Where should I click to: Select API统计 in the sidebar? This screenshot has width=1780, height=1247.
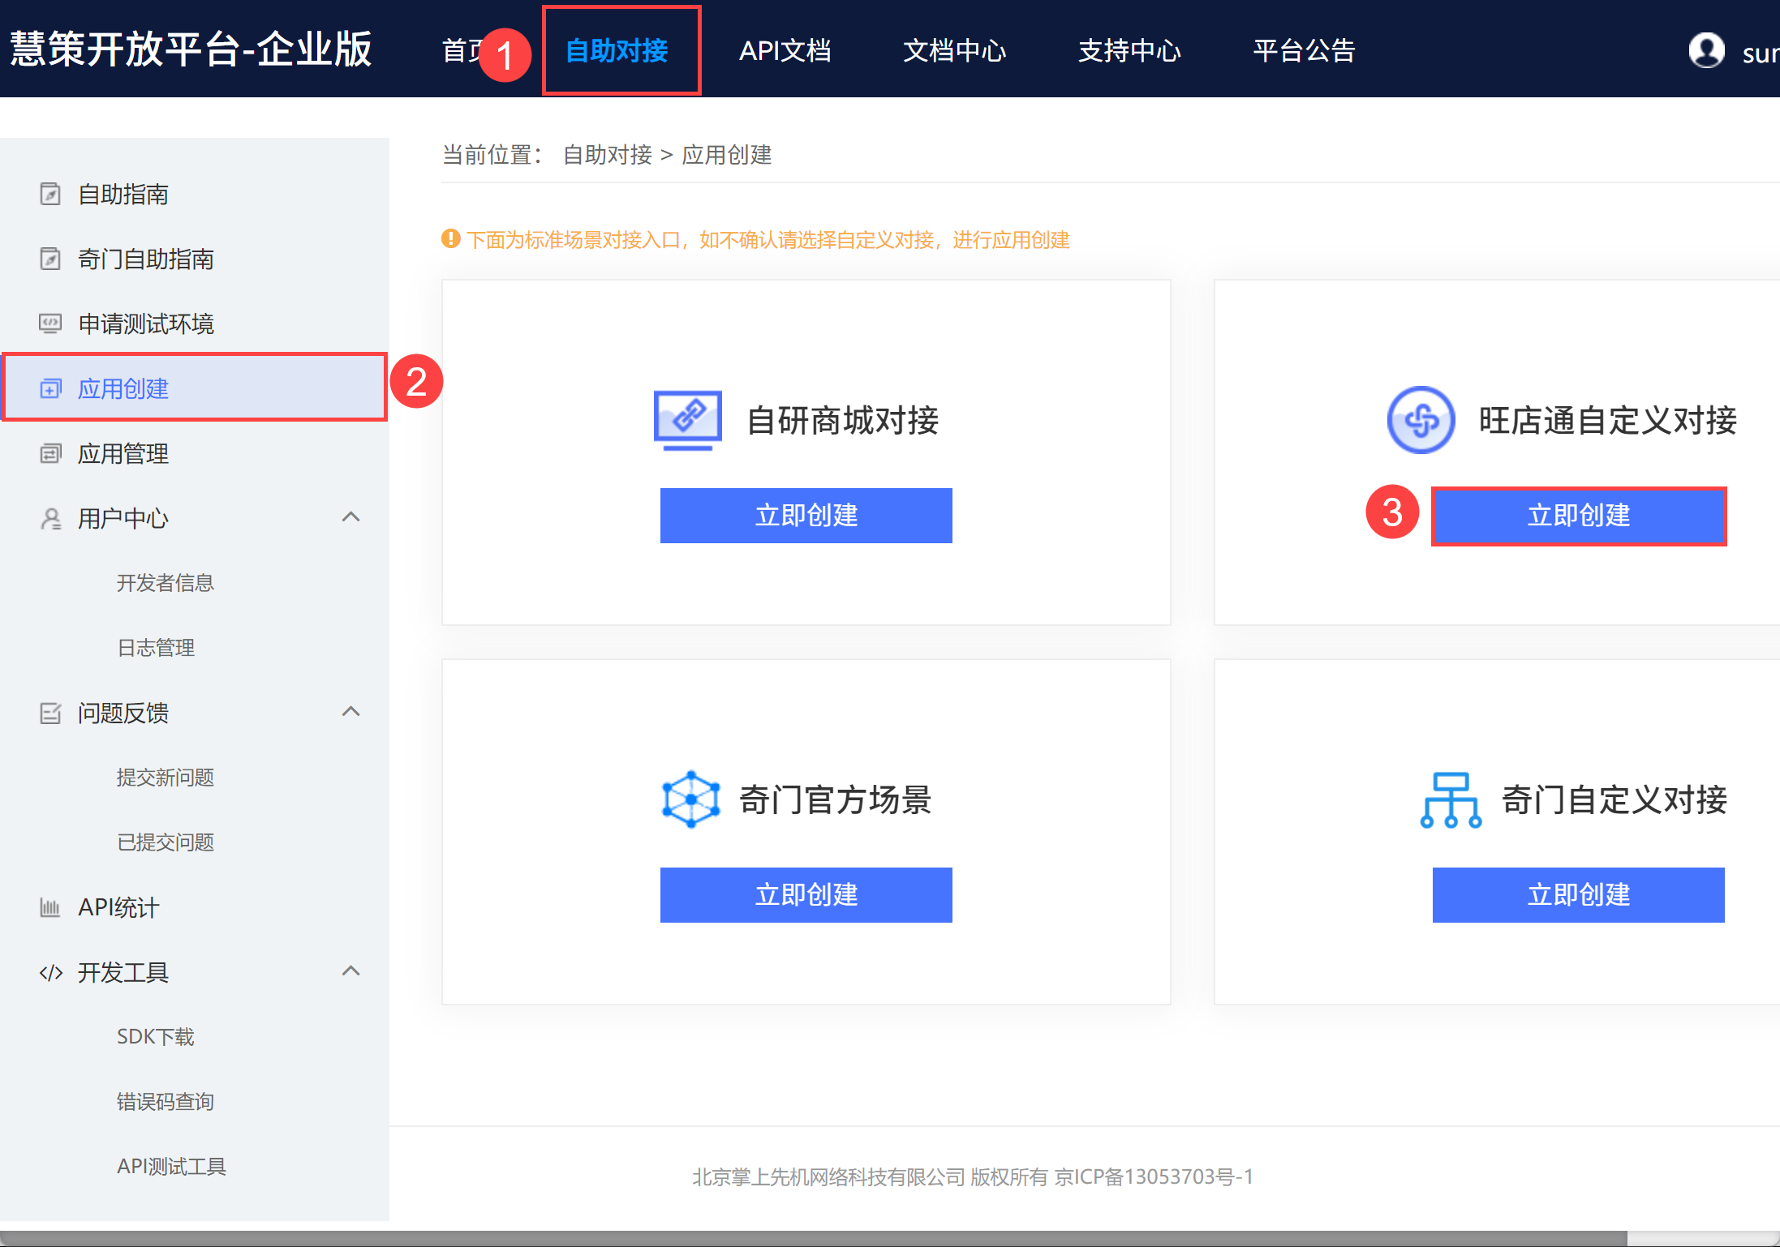point(195,907)
